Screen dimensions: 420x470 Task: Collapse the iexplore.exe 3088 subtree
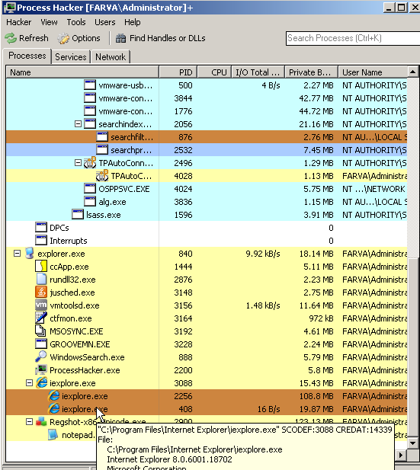click(x=29, y=382)
